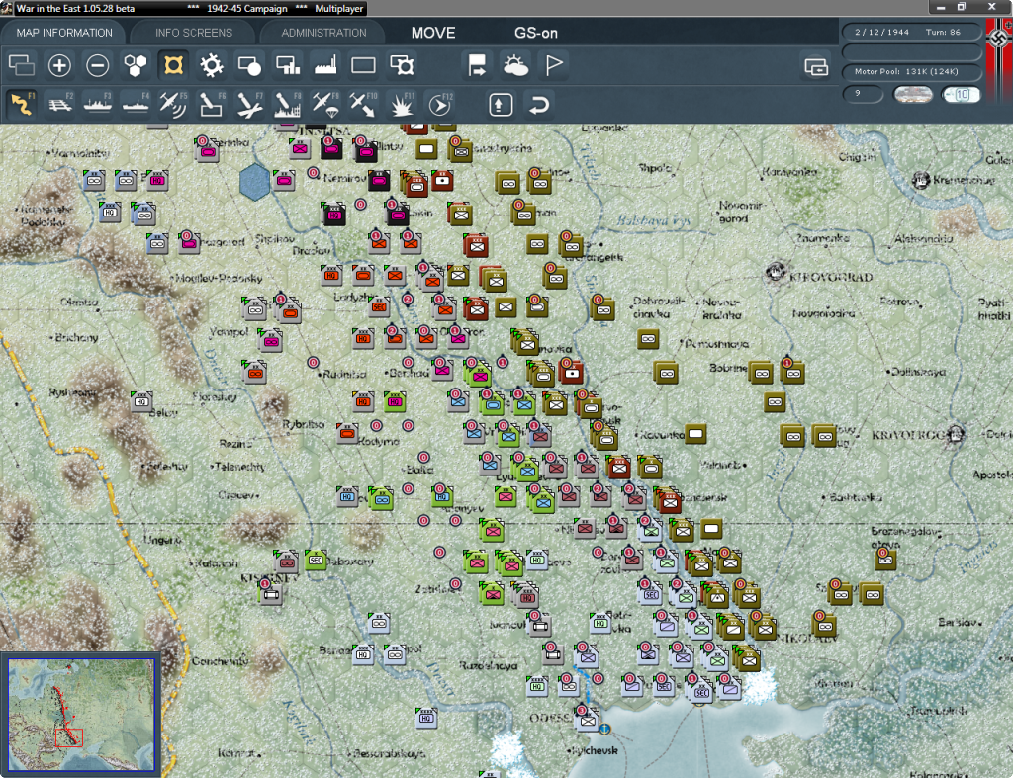Select the F3 naval transport mode icon
Image resolution: width=1013 pixels, height=778 pixels.
click(x=98, y=104)
